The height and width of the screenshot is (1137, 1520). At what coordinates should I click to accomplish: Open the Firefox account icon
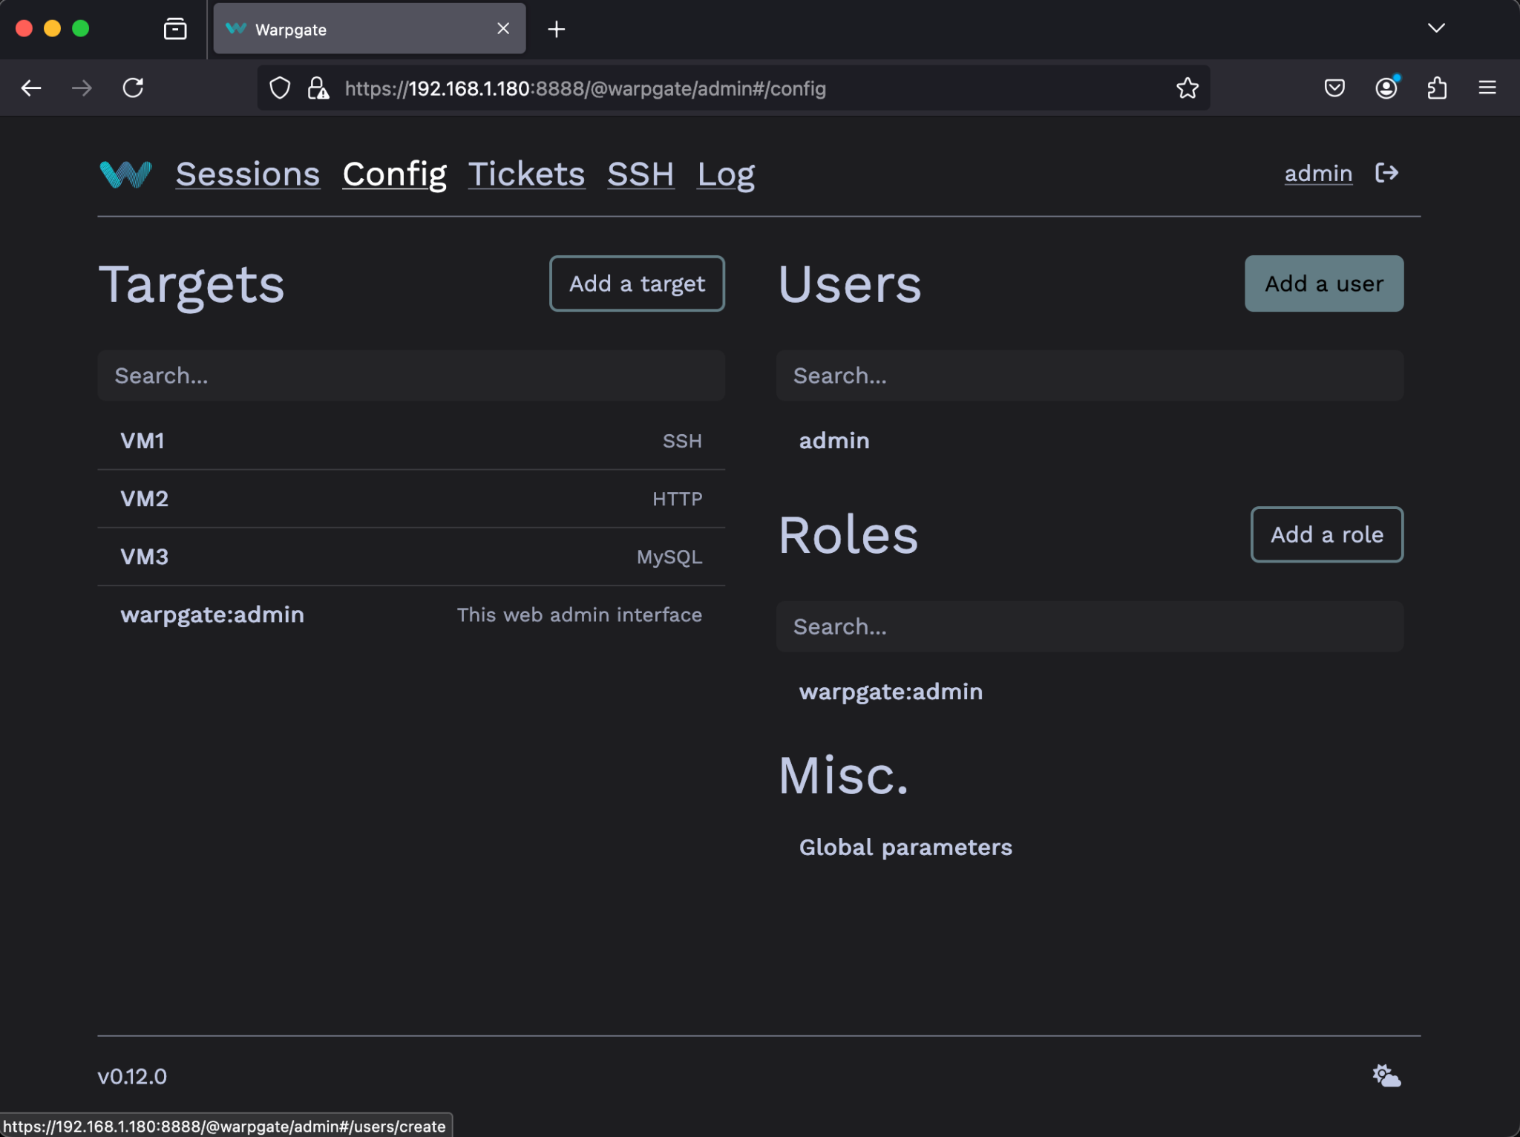1386,88
